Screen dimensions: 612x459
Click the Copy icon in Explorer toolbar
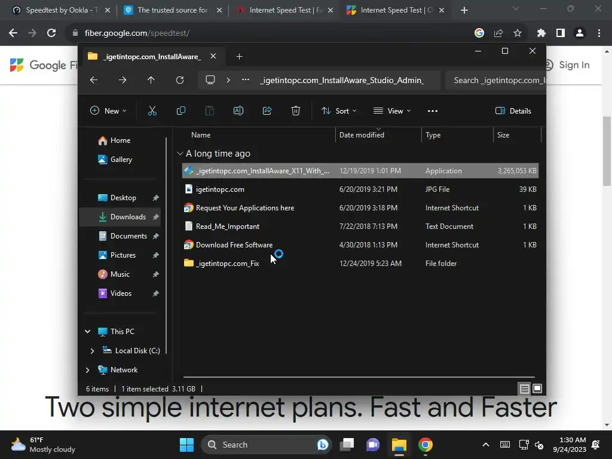[x=180, y=111]
